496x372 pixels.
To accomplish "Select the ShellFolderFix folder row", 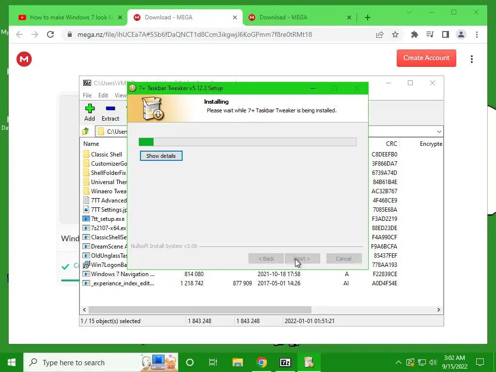I will pos(105,173).
